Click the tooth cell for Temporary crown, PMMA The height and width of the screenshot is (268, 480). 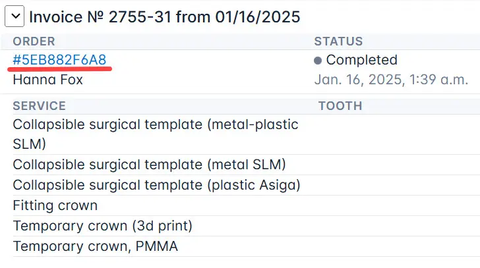coord(396,247)
